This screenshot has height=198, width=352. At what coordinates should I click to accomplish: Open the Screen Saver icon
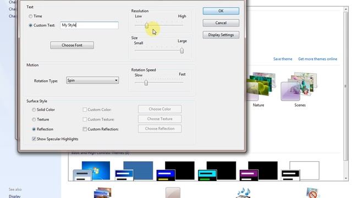tap(312, 193)
